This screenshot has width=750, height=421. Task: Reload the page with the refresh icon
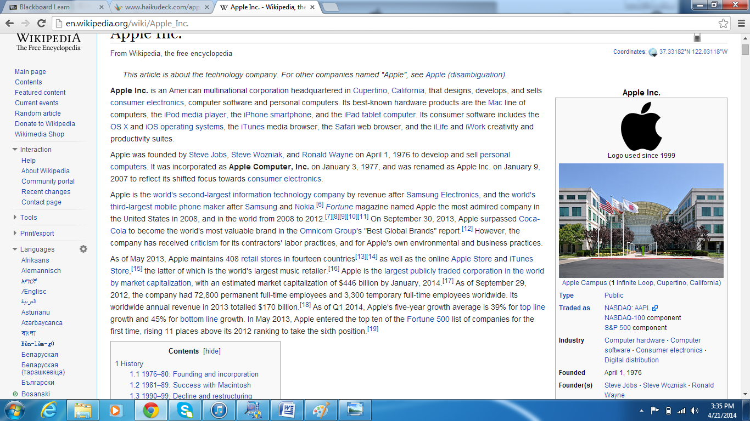(41, 24)
